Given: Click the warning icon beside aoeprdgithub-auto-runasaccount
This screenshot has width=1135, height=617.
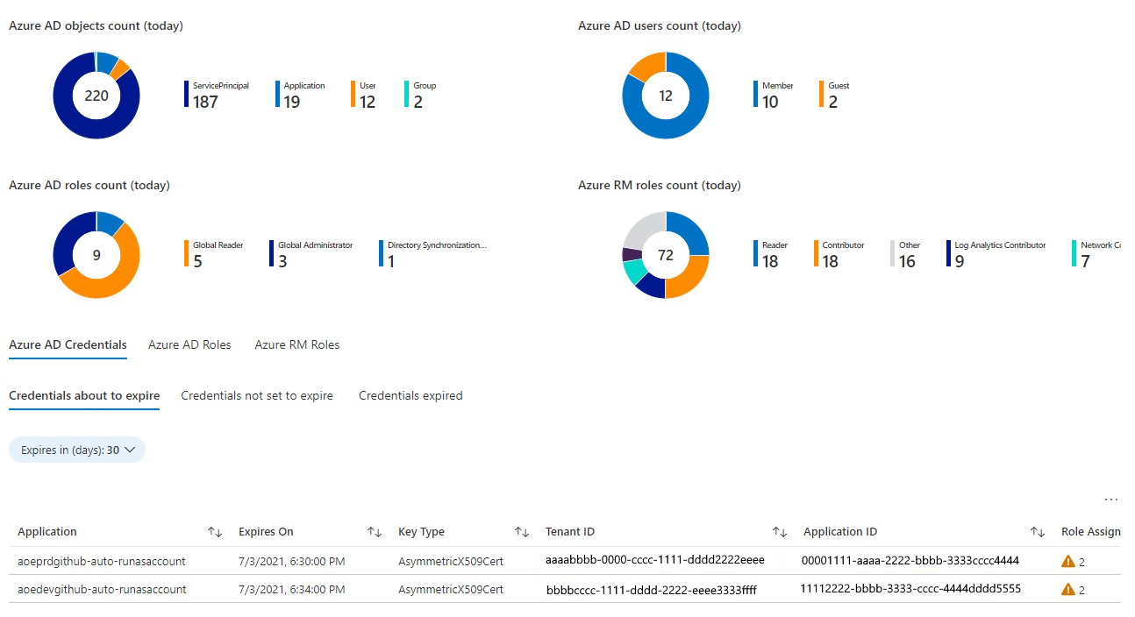Looking at the screenshot, I should click(x=1067, y=560).
